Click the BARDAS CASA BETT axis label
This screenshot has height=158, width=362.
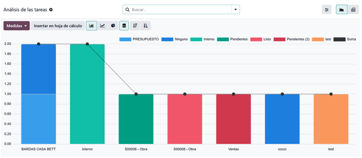[x=39, y=149]
